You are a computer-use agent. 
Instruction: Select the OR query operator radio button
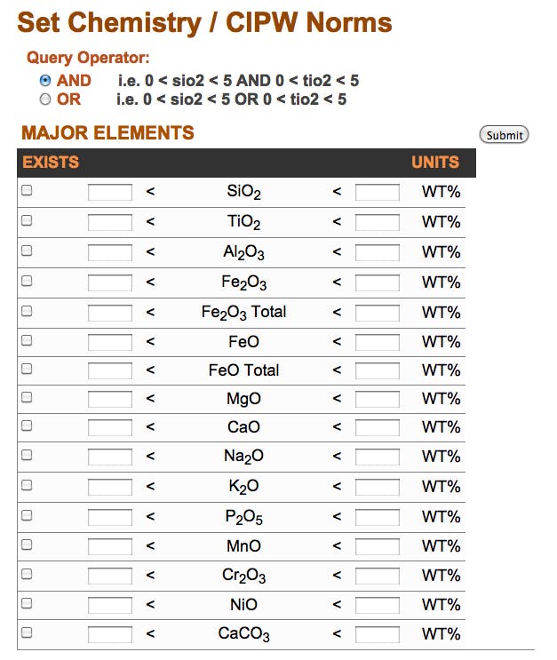tap(45, 99)
